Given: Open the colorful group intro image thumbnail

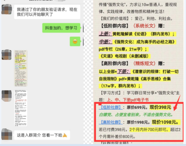Looking at the screenshot, I should [x=21, y=68].
